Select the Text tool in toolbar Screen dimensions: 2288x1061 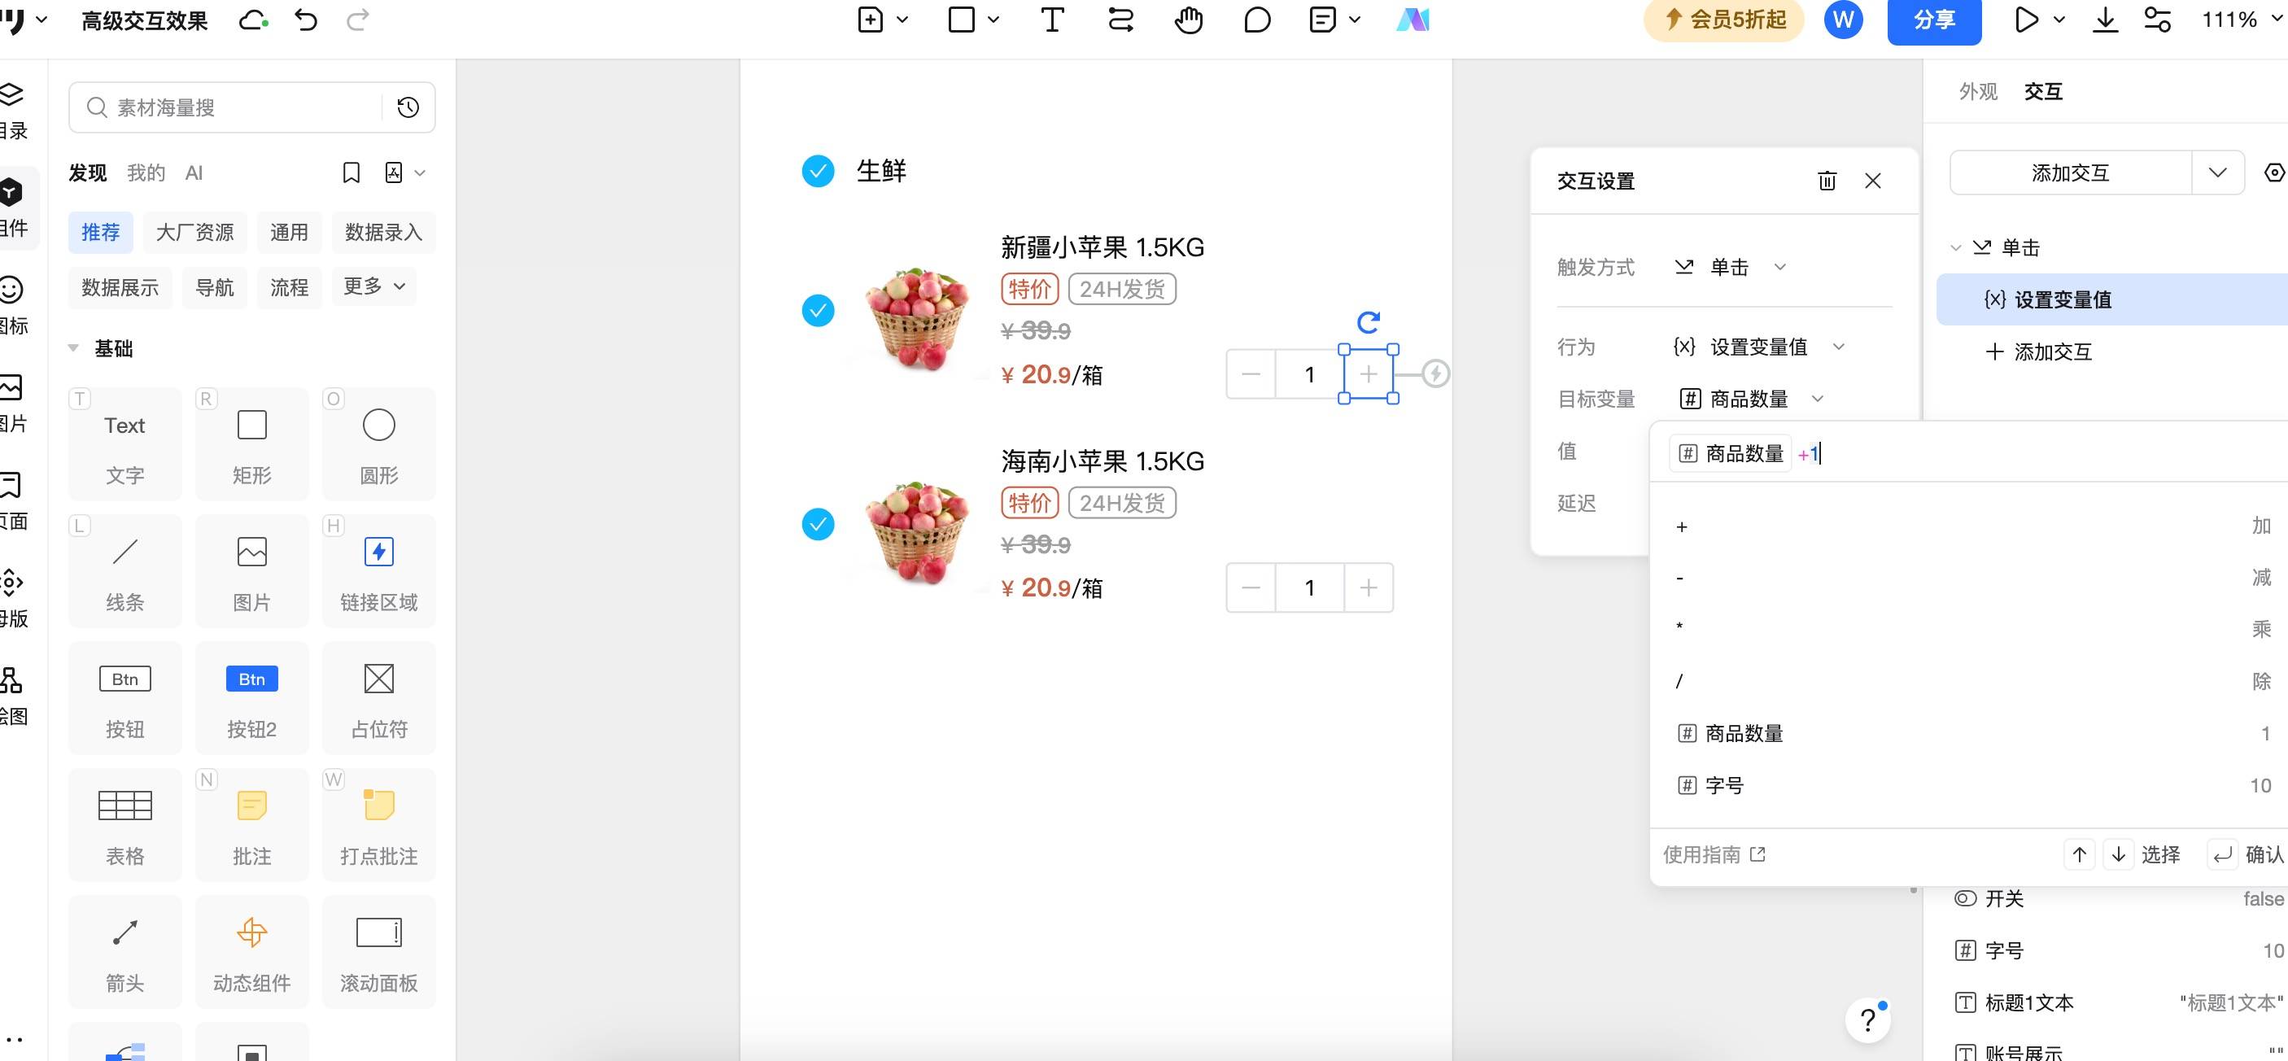click(1051, 20)
